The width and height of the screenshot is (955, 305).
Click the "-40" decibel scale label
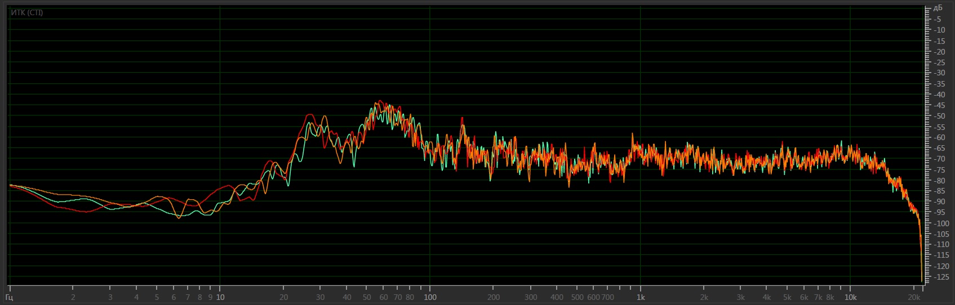tap(939, 95)
